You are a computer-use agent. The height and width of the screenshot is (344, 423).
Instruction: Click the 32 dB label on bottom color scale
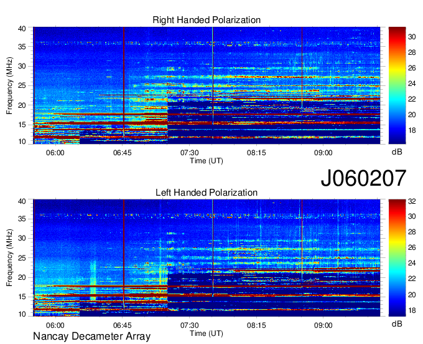(412, 201)
